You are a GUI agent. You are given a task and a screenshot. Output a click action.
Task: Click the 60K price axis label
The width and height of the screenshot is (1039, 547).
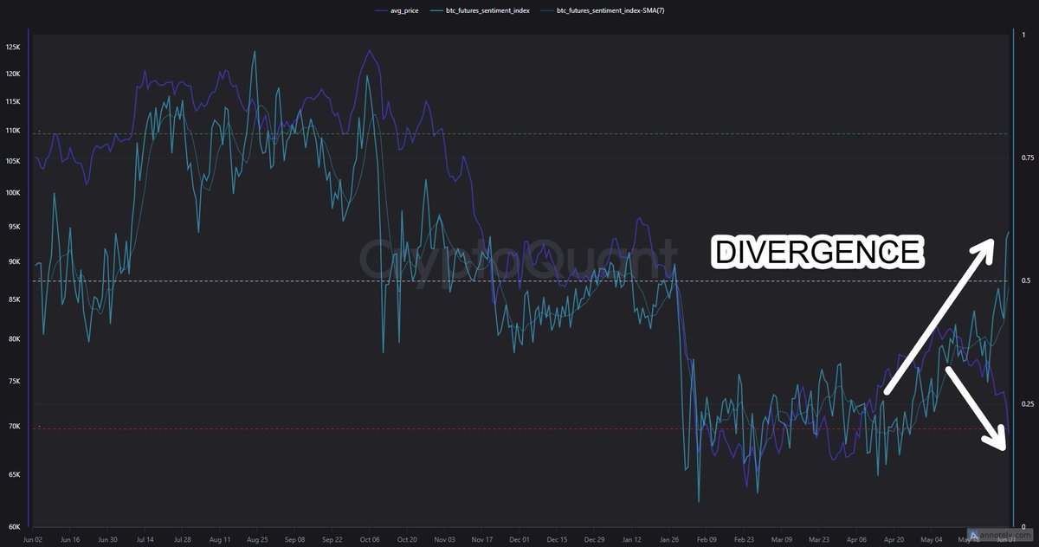pos(14,527)
